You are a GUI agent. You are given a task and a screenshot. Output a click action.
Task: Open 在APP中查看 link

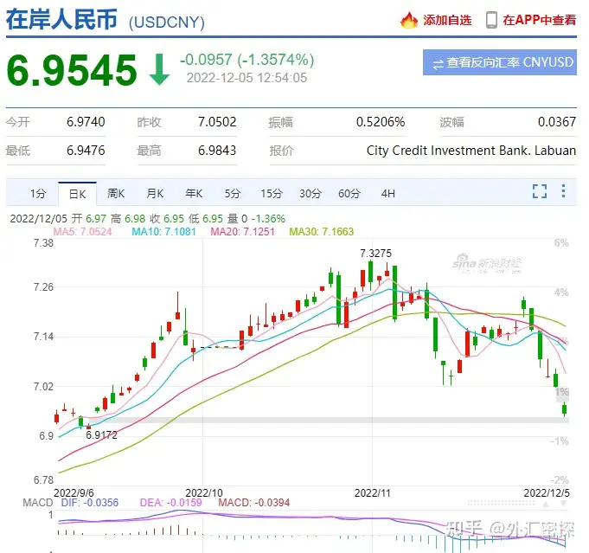click(539, 20)
